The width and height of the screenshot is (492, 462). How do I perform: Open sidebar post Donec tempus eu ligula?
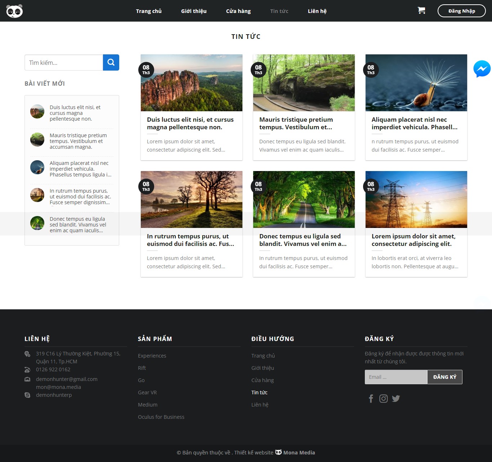coord(78,225)
